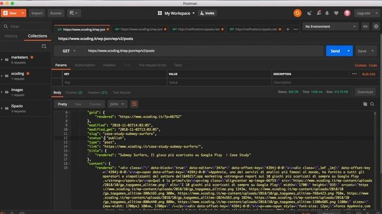Click the Import button

tap(37, 13)
